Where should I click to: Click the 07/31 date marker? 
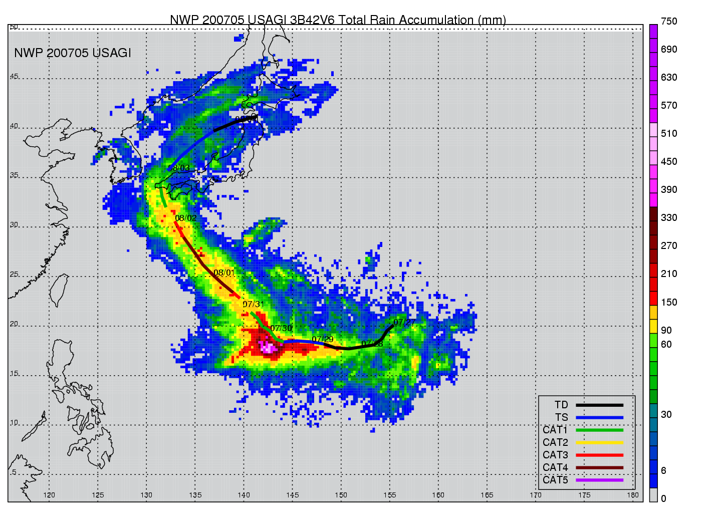click(x=253, y=305)
